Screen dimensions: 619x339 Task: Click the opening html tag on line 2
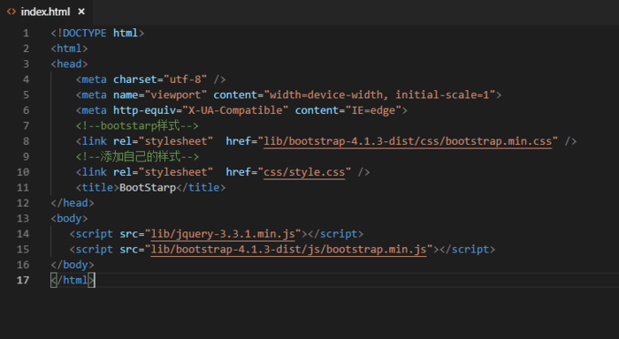coord(69,49)
